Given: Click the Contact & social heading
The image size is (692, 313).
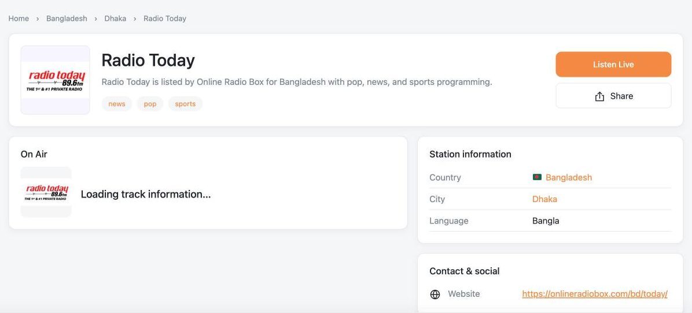Looking at the screenshot, I should click(x=464, y=271).
